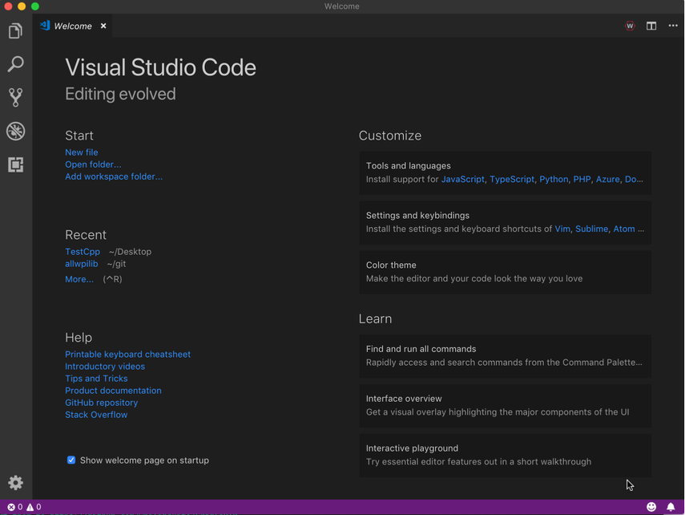Click the W account avatar icon

point(630,26)
